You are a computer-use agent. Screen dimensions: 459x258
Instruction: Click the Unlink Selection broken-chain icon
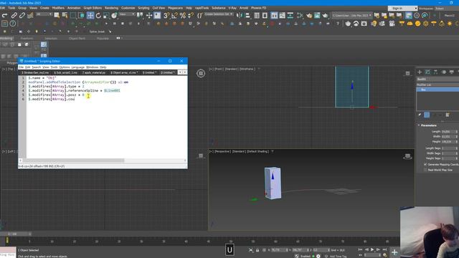pos(22,15)
